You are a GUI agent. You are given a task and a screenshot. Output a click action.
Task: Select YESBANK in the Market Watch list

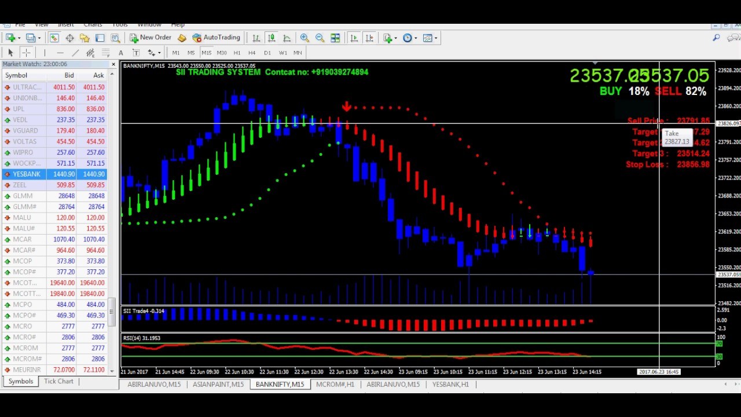click(x=26, y=174)
